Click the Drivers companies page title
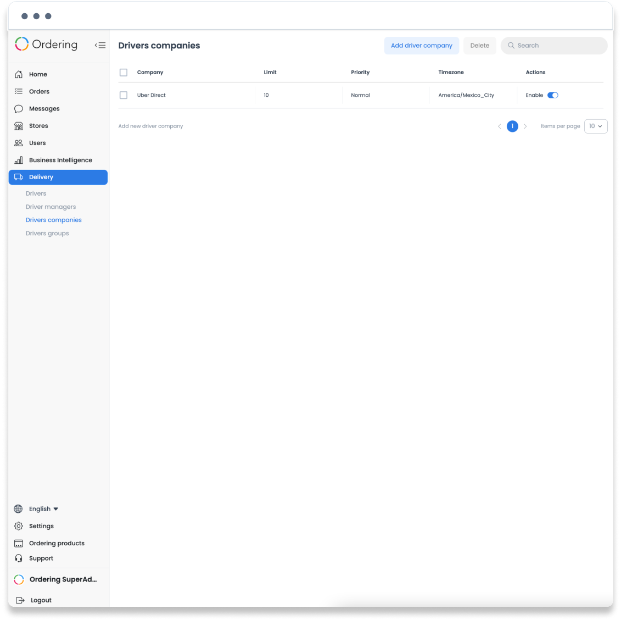Screen dimensions: 621x620 click(x=159, y=46)
